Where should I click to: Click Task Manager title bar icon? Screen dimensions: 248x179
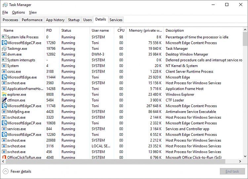5,5
